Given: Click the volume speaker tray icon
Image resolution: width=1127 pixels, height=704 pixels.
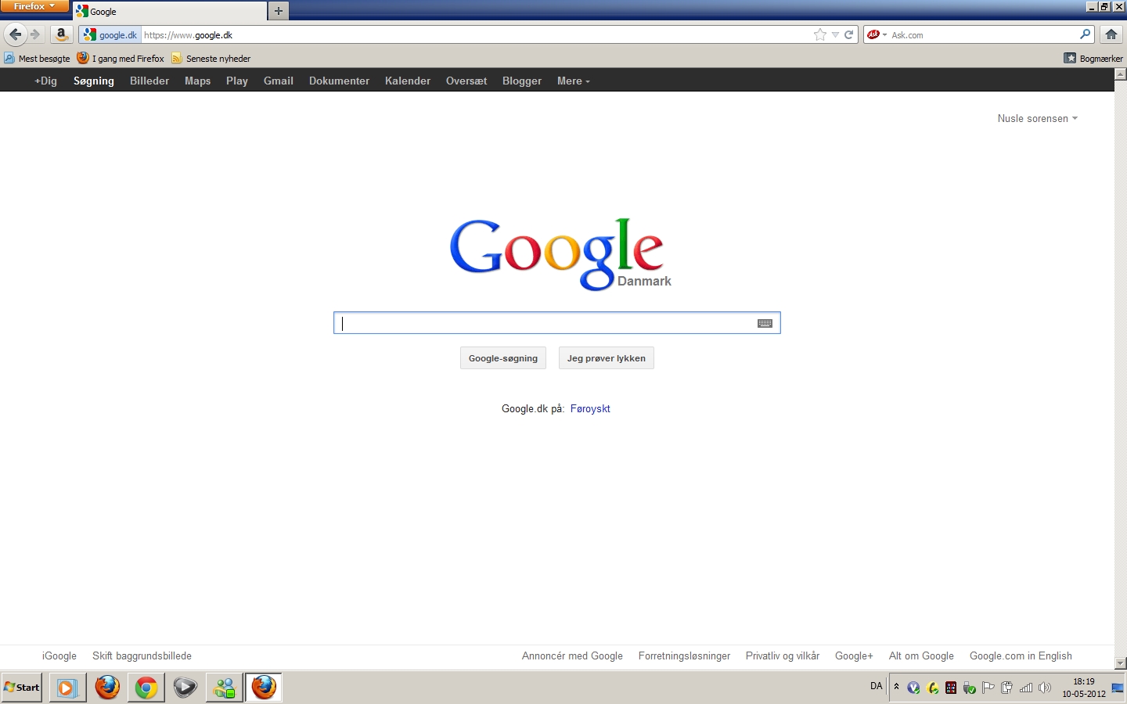Looking at the screenshot, I should tap(1044, 688).
